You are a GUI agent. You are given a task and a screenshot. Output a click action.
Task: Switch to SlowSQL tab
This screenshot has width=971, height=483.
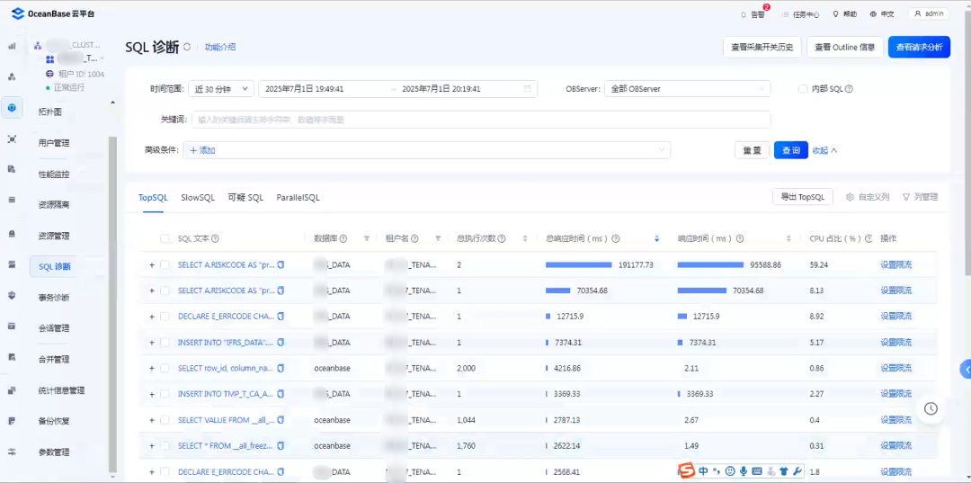[x=198, y=198]
